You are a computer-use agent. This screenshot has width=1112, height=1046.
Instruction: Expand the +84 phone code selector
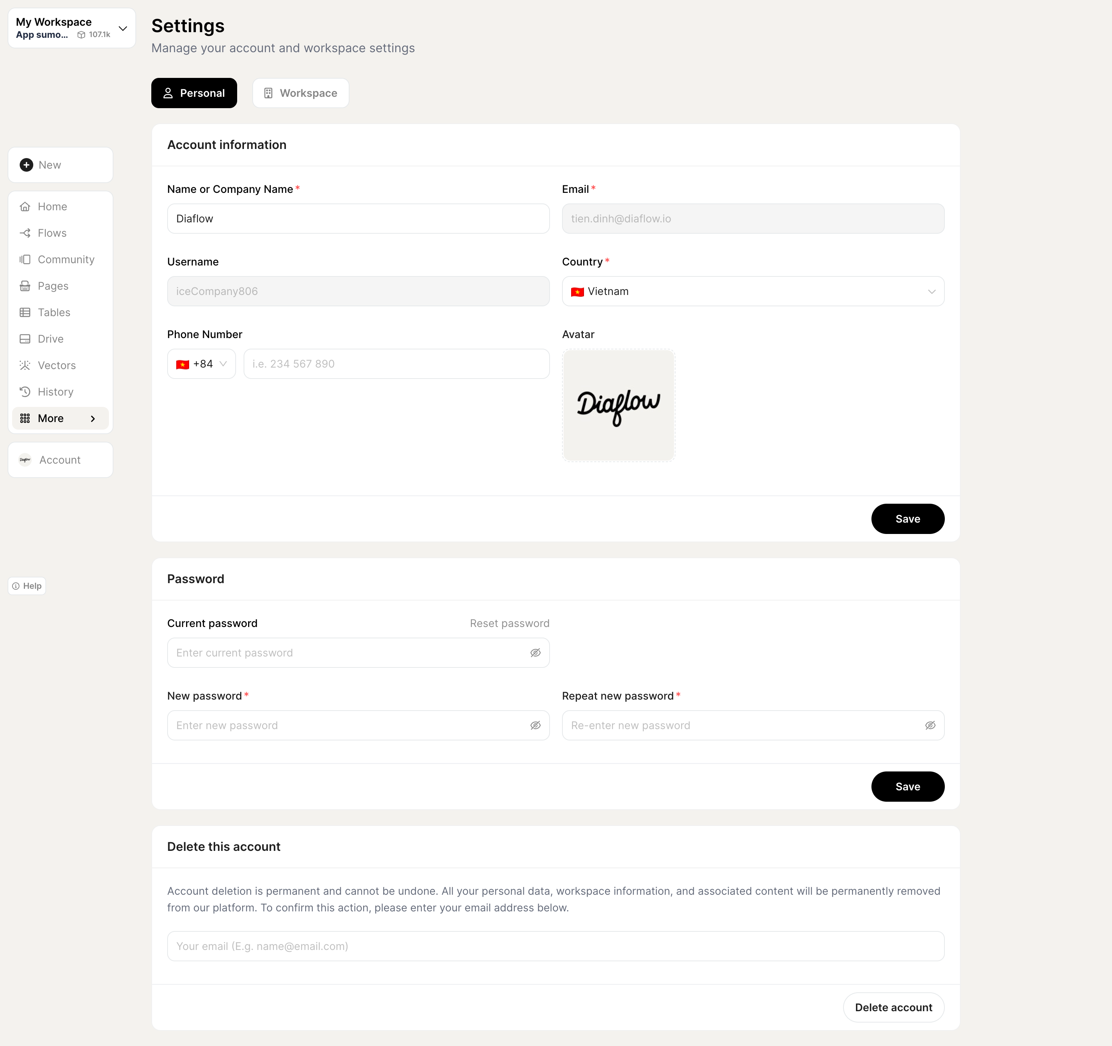201,364
